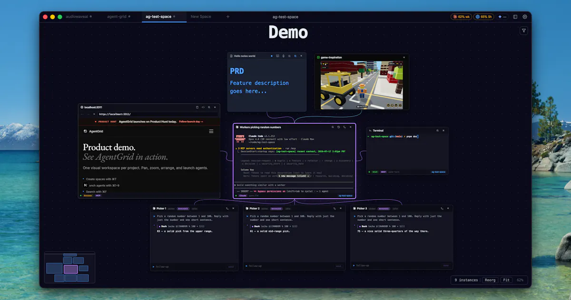
Task: Click the phone icon in Picker 2 panel
Action: [335, 208]
